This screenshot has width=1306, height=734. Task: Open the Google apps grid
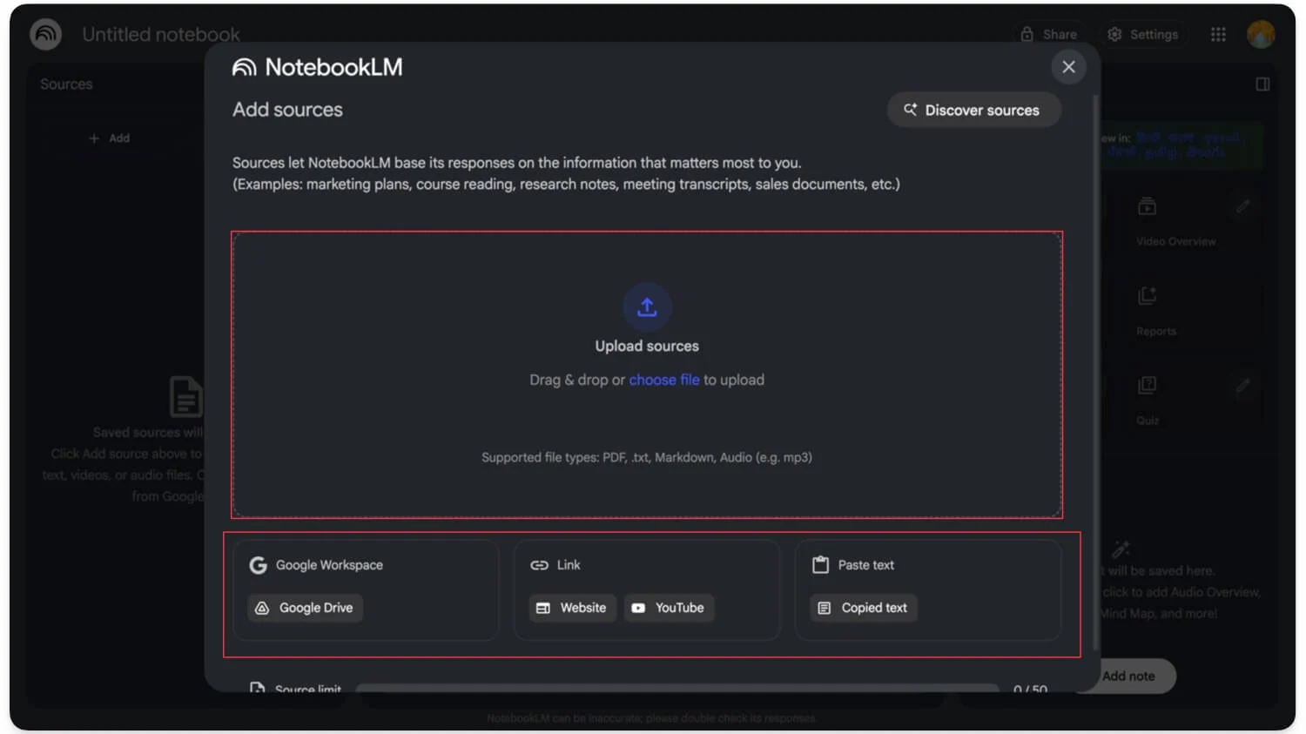(x=1218, y=34)
